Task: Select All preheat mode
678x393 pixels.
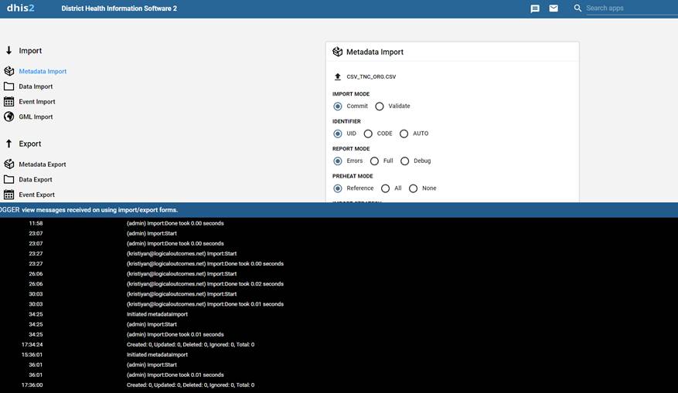Action: 385,188
